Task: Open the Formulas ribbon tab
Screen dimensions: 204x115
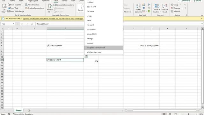Action: click(46, 1)
